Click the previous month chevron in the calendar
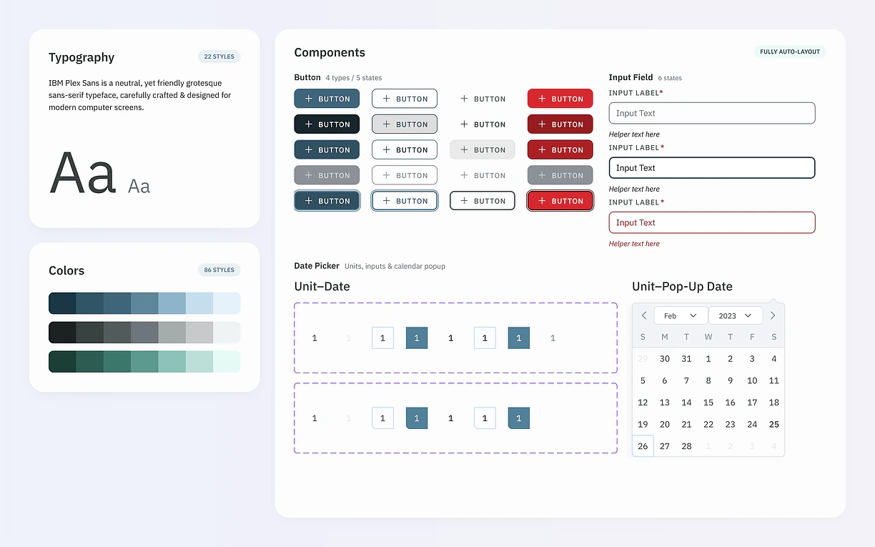 pyautogui.click(x=644, y=315)
